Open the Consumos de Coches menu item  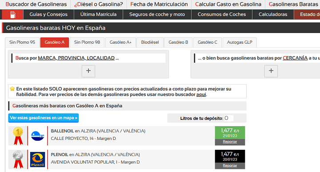tap(222, 14)
